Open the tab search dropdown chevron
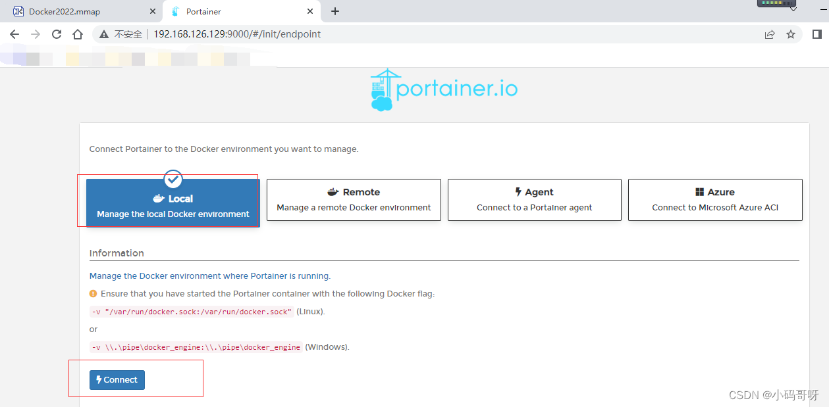Screen dimensions: 829x407 [x=793, y=9]
